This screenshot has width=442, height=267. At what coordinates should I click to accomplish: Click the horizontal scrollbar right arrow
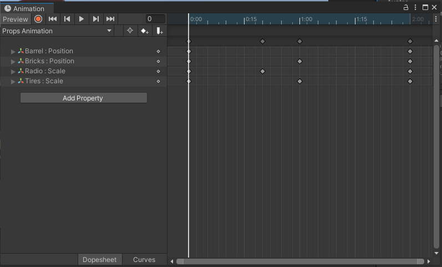(x=429, y=261)
